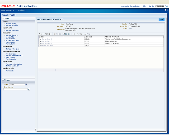Image resolution: width=169 pixels, height=135 pixels.
Task: Open View Returns link
Action: coord(10,44)
